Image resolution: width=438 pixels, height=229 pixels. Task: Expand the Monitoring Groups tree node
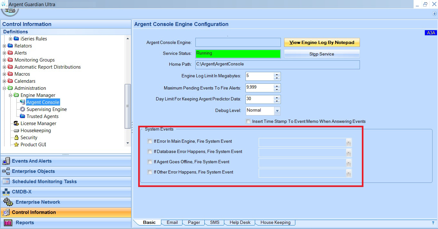[4, 60]
